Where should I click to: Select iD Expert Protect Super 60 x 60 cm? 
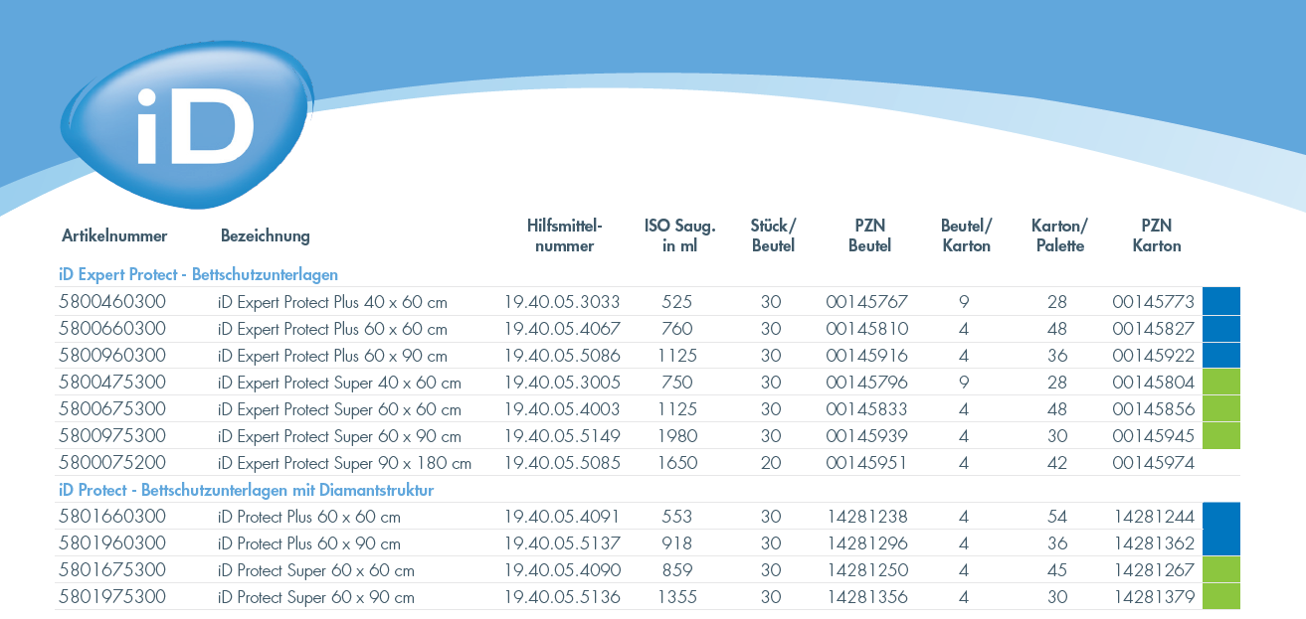[x=340, y=409]
